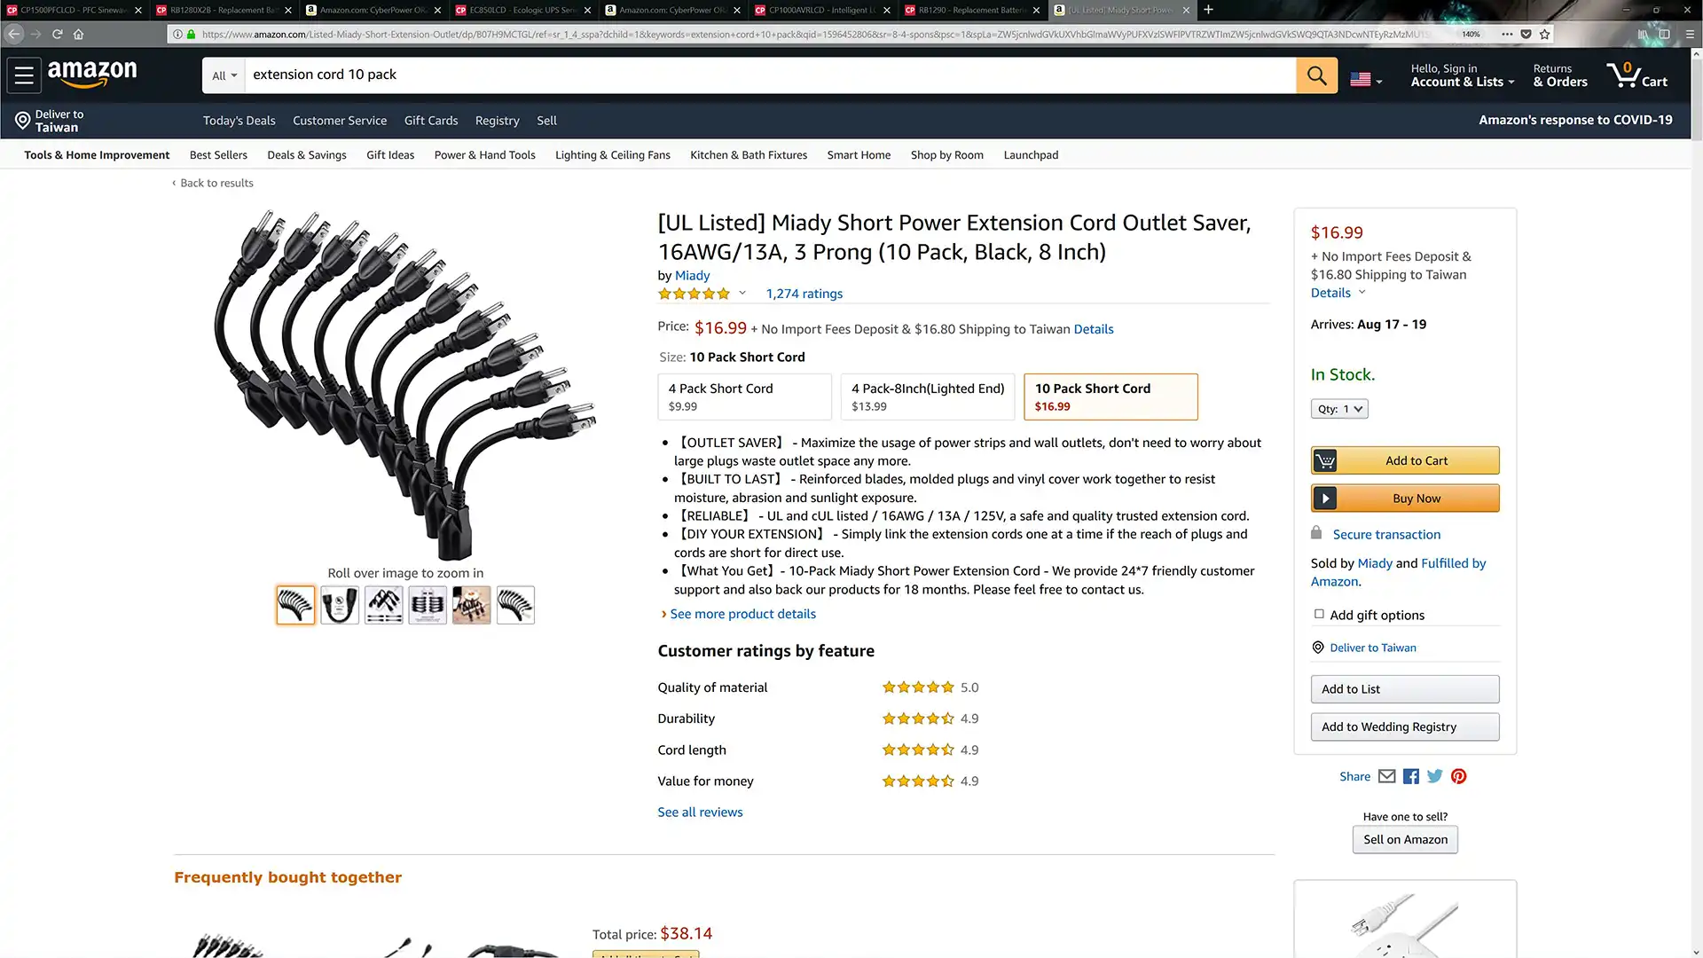The image size is (1703, 958).
Task: Open the shopping cart icon
Action: (x=1636, y=75)
